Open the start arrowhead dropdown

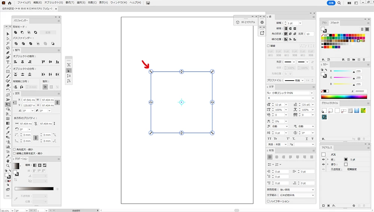coord(294,62)
